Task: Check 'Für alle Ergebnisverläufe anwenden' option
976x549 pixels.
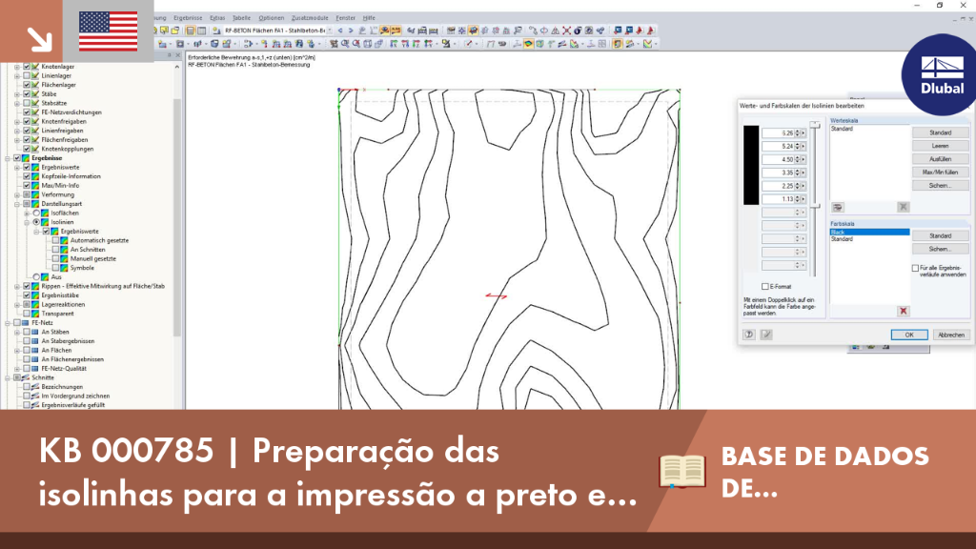Action: pos(915,268)
